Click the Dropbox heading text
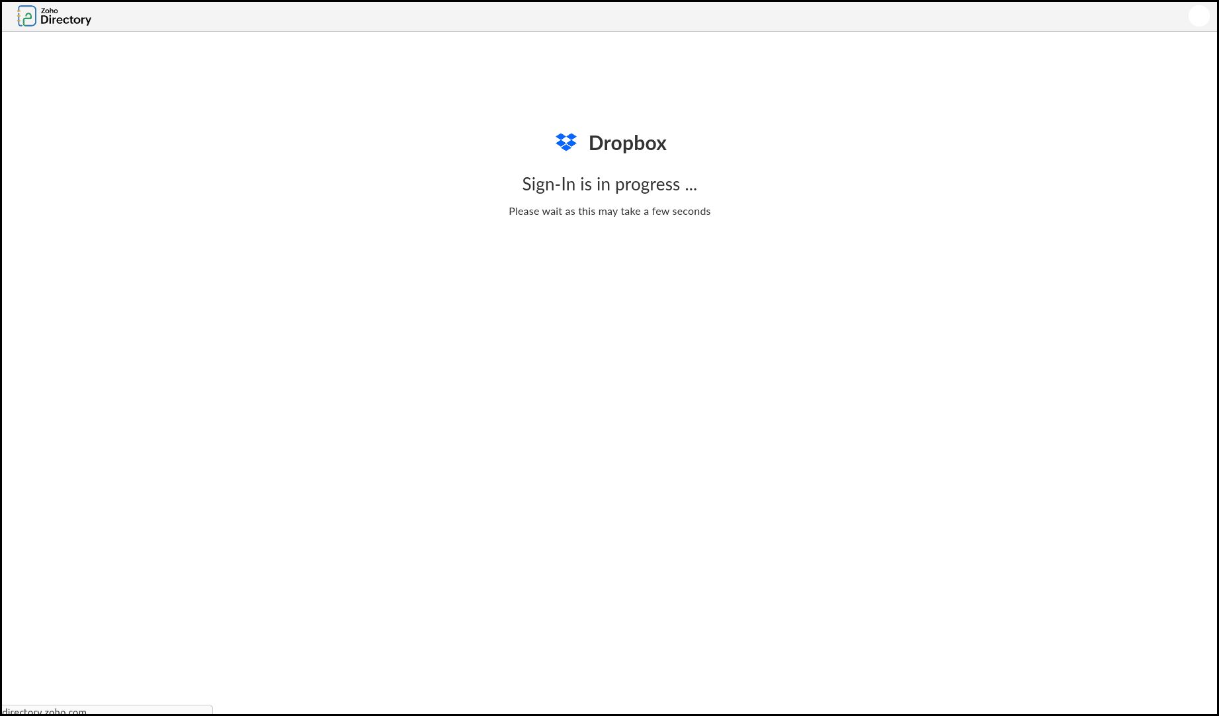 point(627,143)
